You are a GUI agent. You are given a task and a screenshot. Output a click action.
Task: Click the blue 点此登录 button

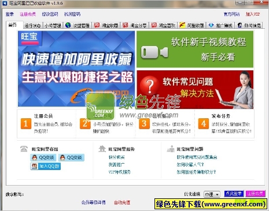click(x=234, y=194)
